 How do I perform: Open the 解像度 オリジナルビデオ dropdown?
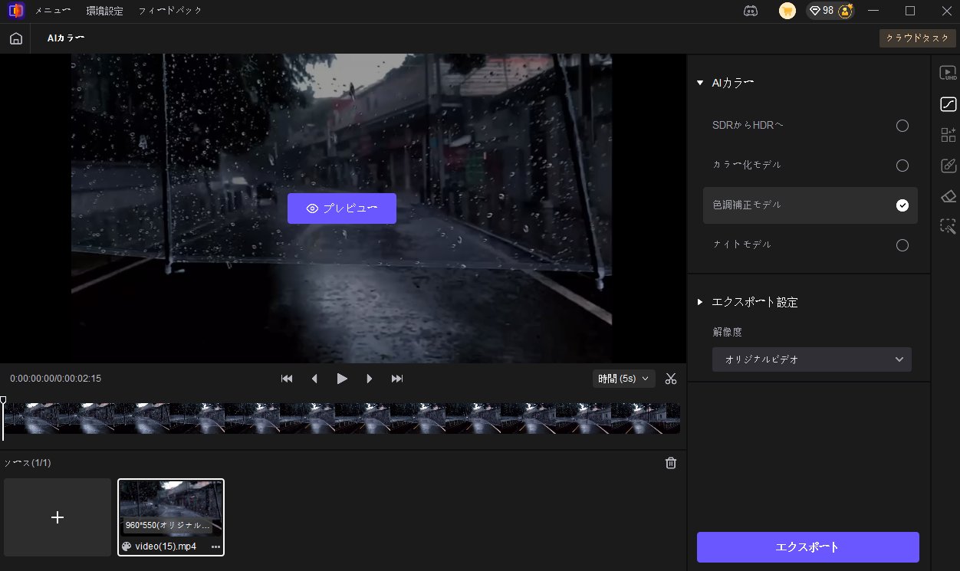811,359
